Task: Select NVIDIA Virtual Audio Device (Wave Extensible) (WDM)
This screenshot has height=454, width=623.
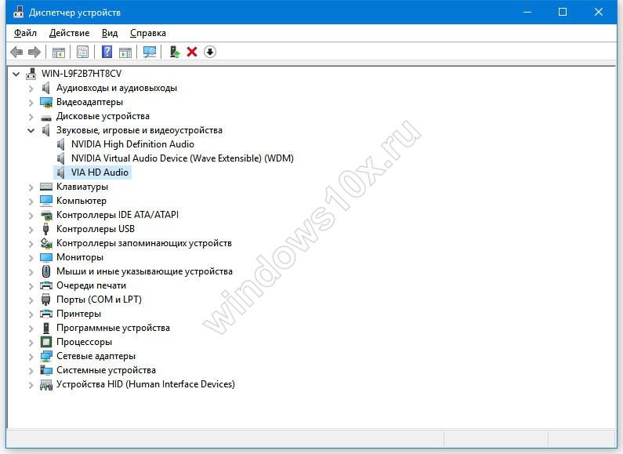Action: pyautogui.click(x=183, y=158)
